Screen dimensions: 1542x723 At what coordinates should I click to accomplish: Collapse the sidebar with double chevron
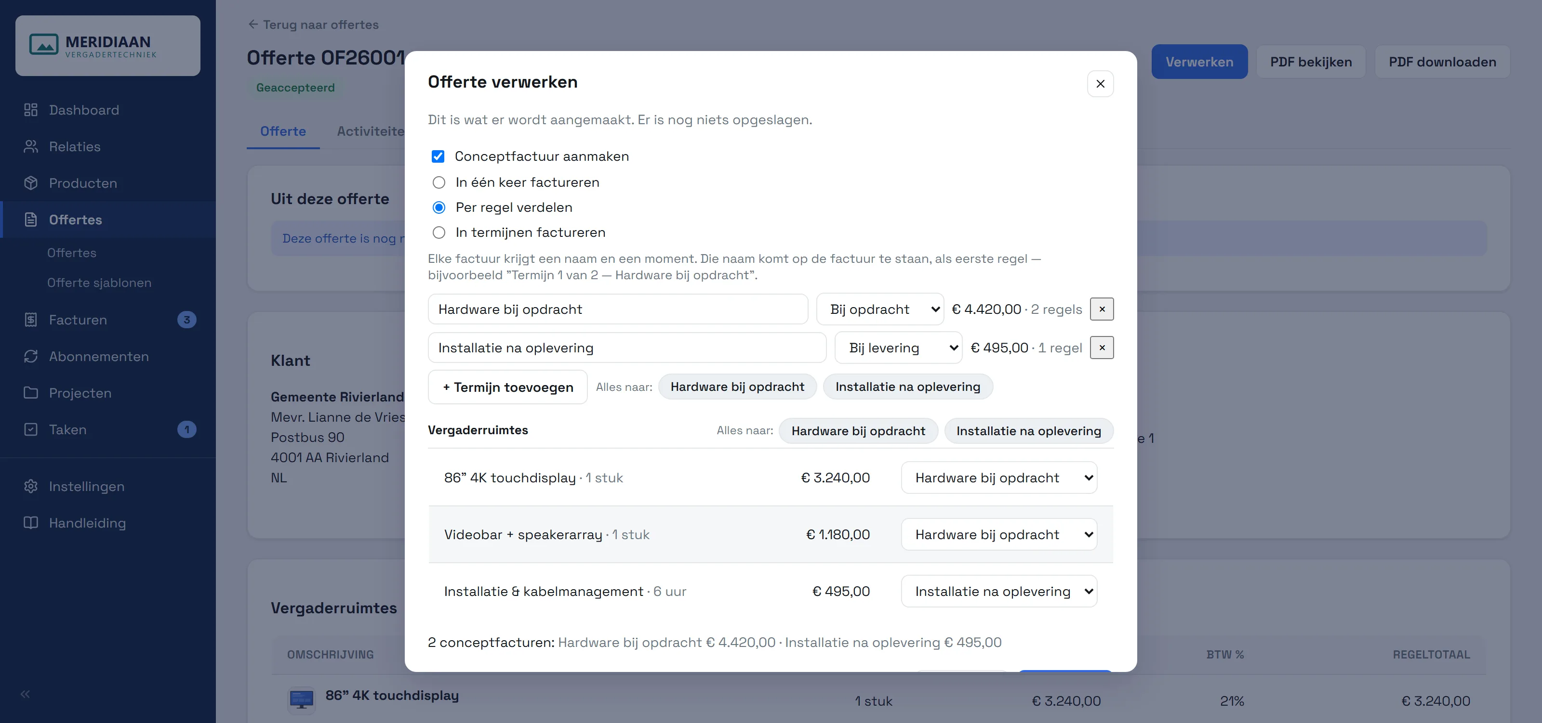pos(25,694)
